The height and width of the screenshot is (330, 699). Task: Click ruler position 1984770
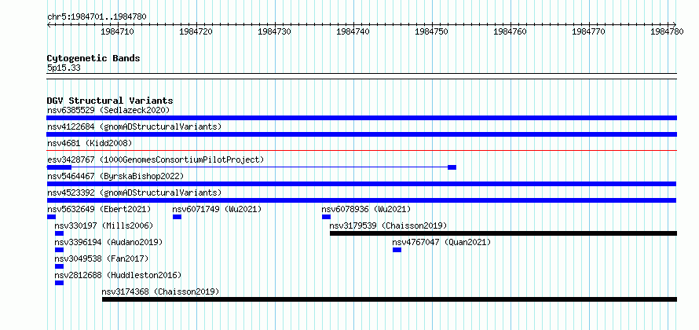[588, 31]
